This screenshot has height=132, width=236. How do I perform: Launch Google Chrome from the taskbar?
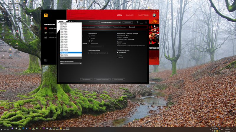click(x=20, y=128)
